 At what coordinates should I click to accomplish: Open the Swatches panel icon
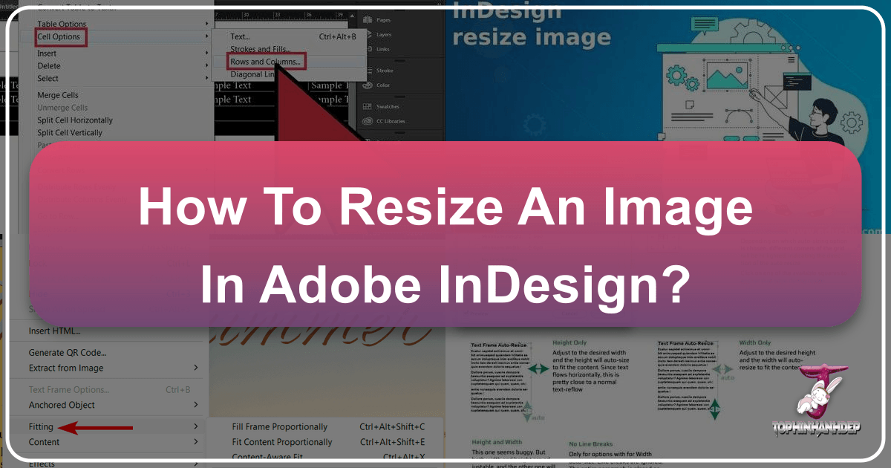click(x=367, y=106)
